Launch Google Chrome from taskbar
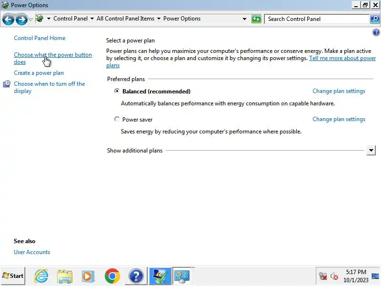The image size is (381, 286). click(112, 276)
